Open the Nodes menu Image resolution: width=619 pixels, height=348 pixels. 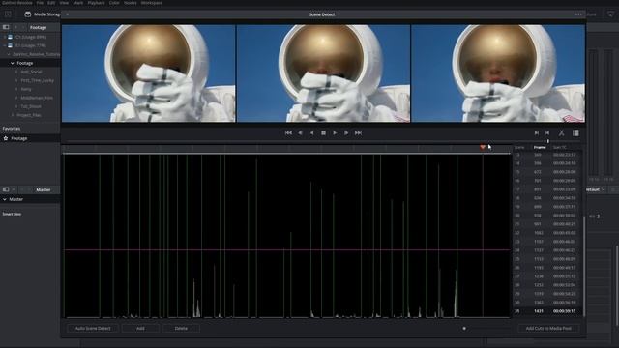tap(131, 3)
